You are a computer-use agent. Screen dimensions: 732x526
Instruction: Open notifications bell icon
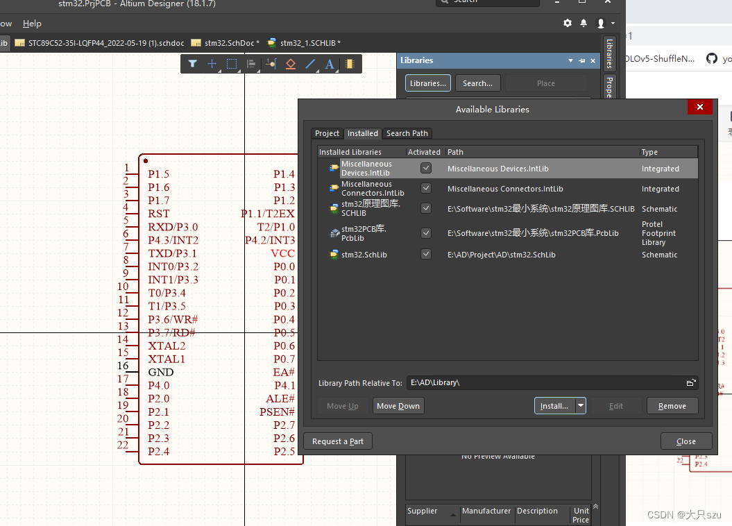point(584,23)
